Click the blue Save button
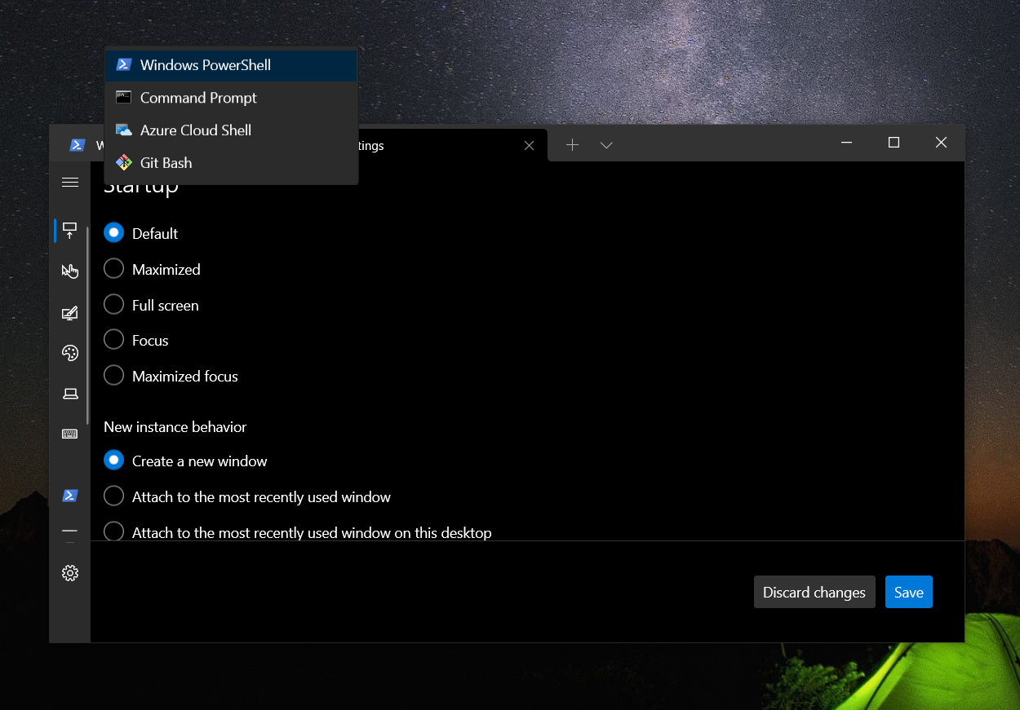Viewport: 1020px width, 710px height. tap(908, 592)
